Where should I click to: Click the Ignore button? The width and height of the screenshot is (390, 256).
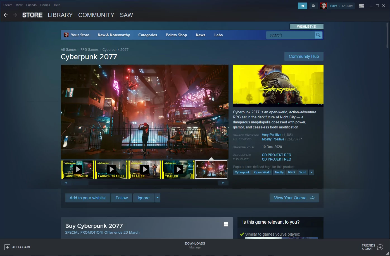(x=144, y=198)
